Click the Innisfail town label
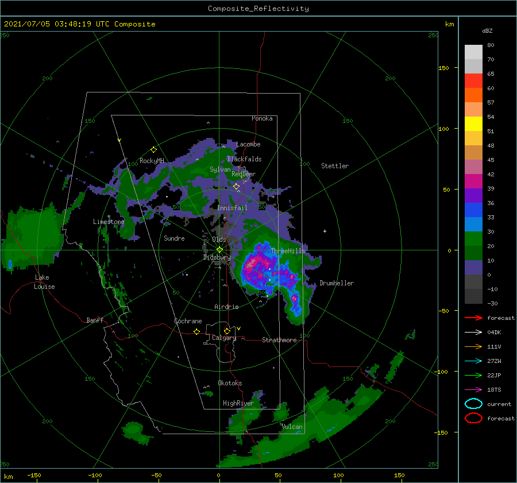 tap(232, 208)
